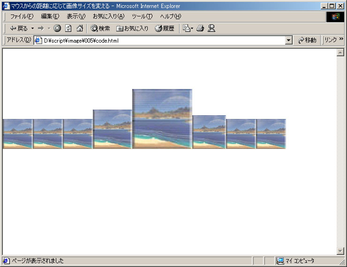Click the vertical scrollbar down arrow
Image resolution: width=347 pixels, height=267 pixels.
pos(340,251)
